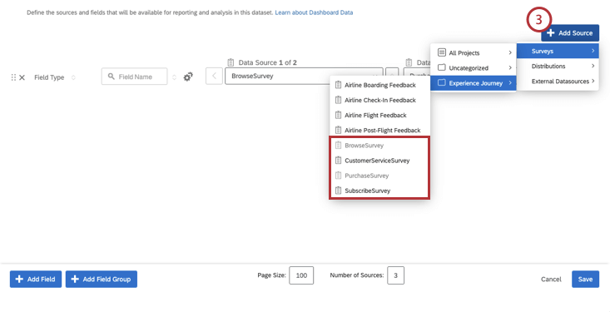The width and height of the screenshot is (610, 312).
Task: Click plus icon on Add Field
Action: coord(18,280)
